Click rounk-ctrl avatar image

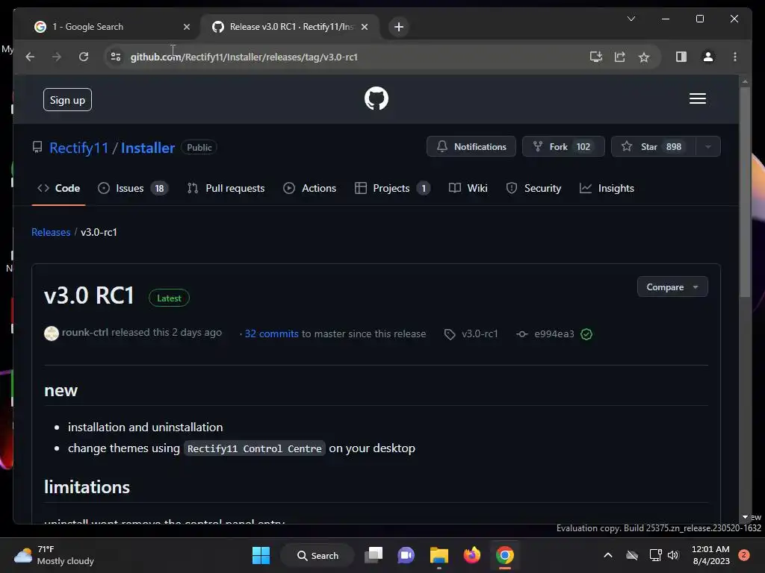pos(52,334)
